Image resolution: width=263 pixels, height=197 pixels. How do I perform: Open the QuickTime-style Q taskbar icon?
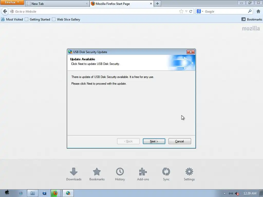(x=44, y=193)
